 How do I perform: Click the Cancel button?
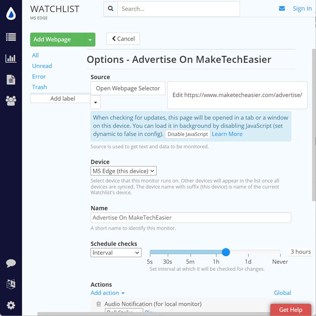tap(123, 39)
